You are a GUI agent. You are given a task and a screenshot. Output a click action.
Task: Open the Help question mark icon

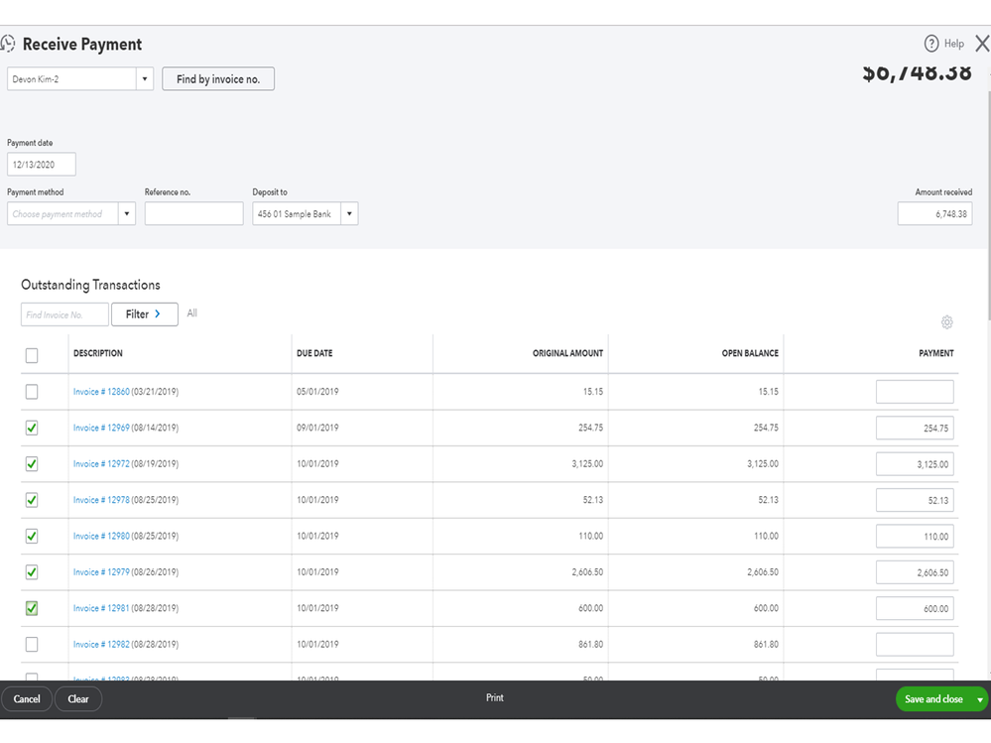pos(930,44)
